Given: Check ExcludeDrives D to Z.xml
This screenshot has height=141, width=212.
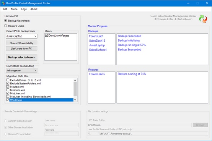Looking at the screenshot, I should click(8, 80).
